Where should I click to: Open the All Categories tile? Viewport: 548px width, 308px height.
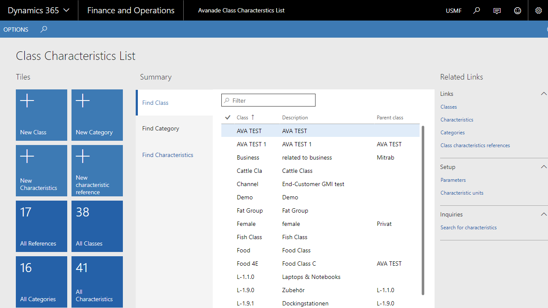click(x=42, y=282)
